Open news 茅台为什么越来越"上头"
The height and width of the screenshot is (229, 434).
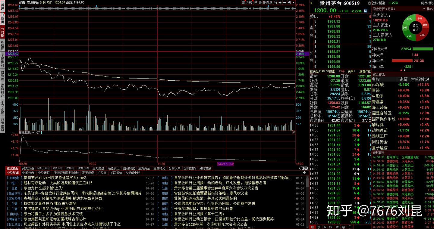pos(43,188)
